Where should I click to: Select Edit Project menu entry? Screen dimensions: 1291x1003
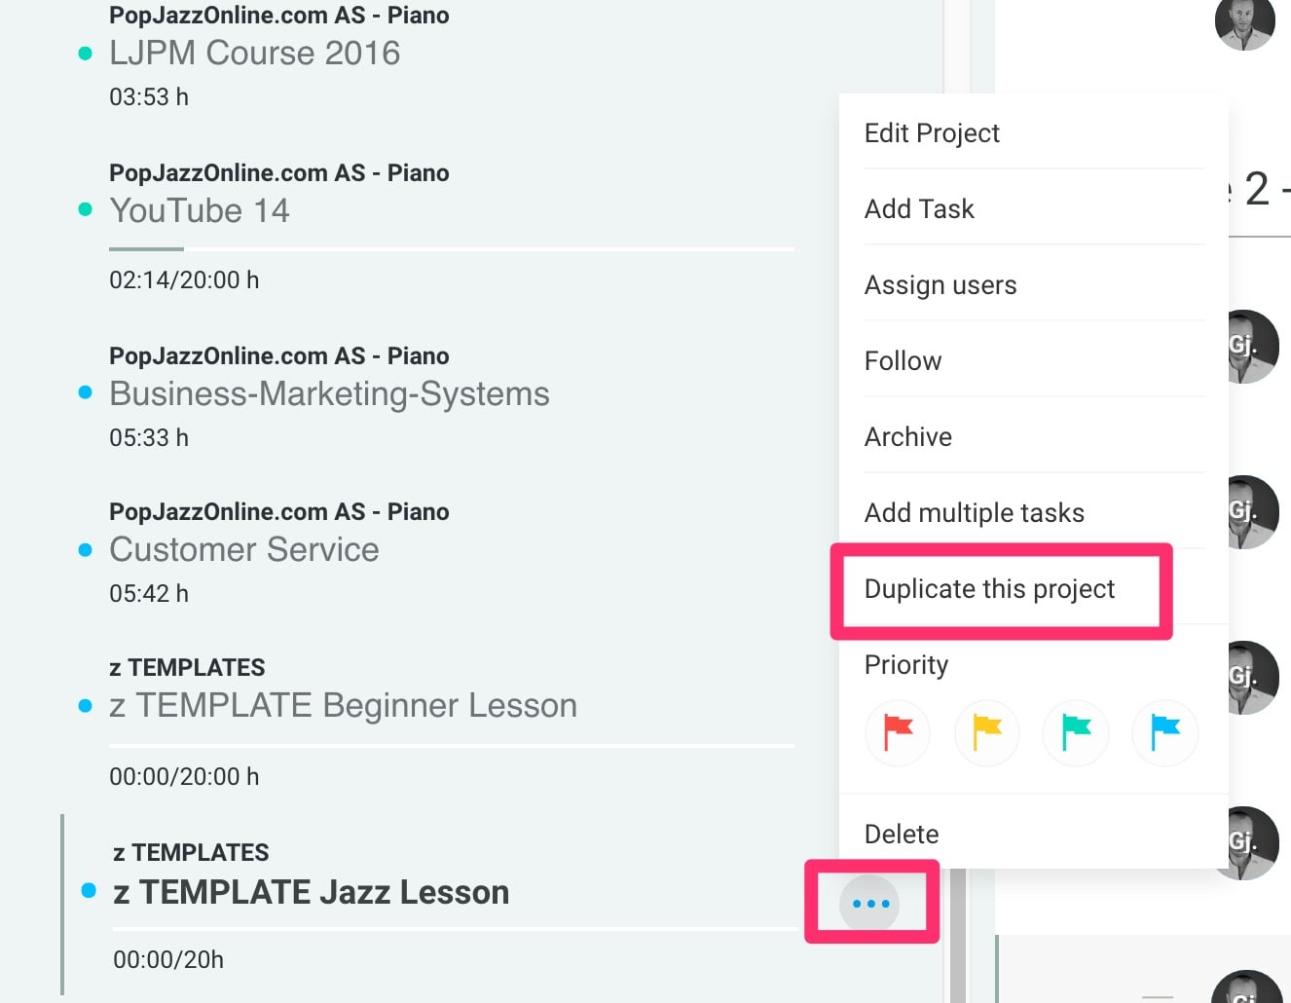coord(932,133)
